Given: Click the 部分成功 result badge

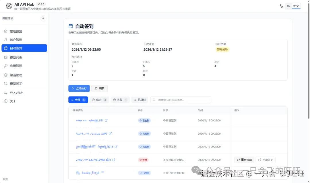Looking at the screenshot, I should [222, 50].
